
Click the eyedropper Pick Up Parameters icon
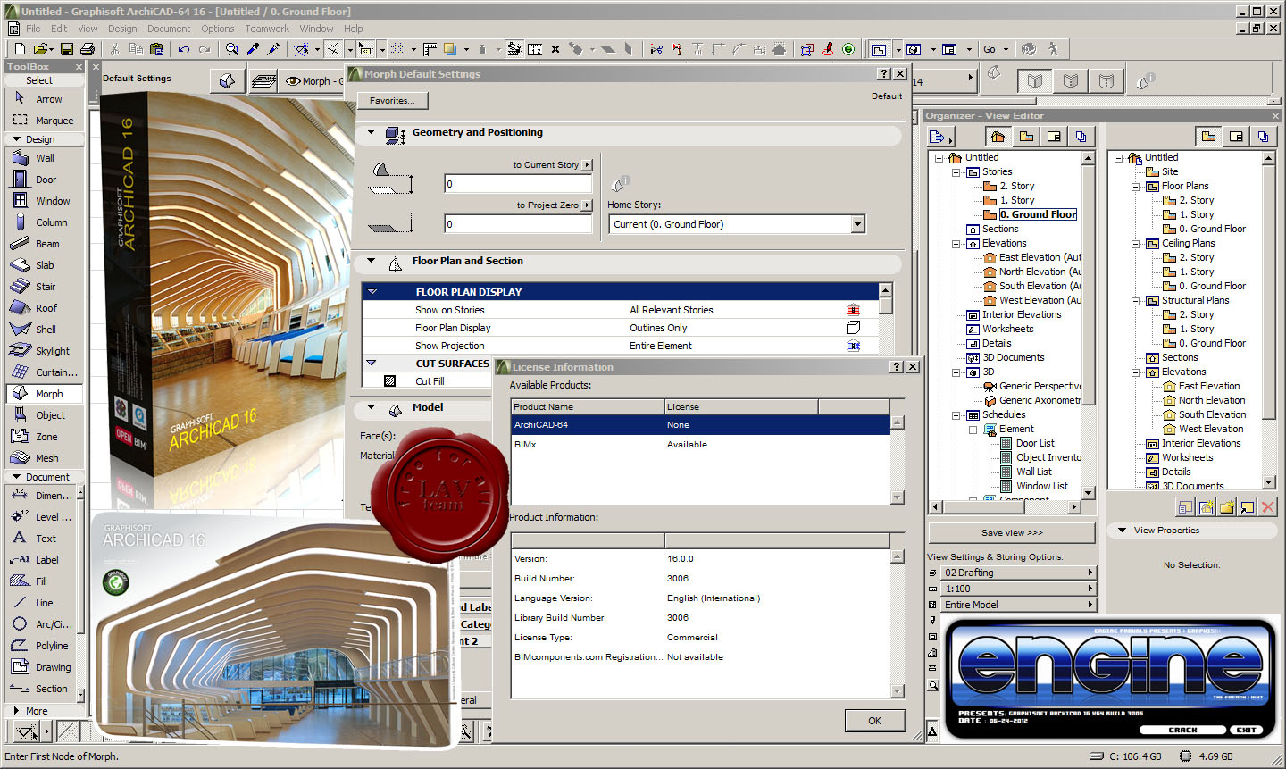point(253,49)
